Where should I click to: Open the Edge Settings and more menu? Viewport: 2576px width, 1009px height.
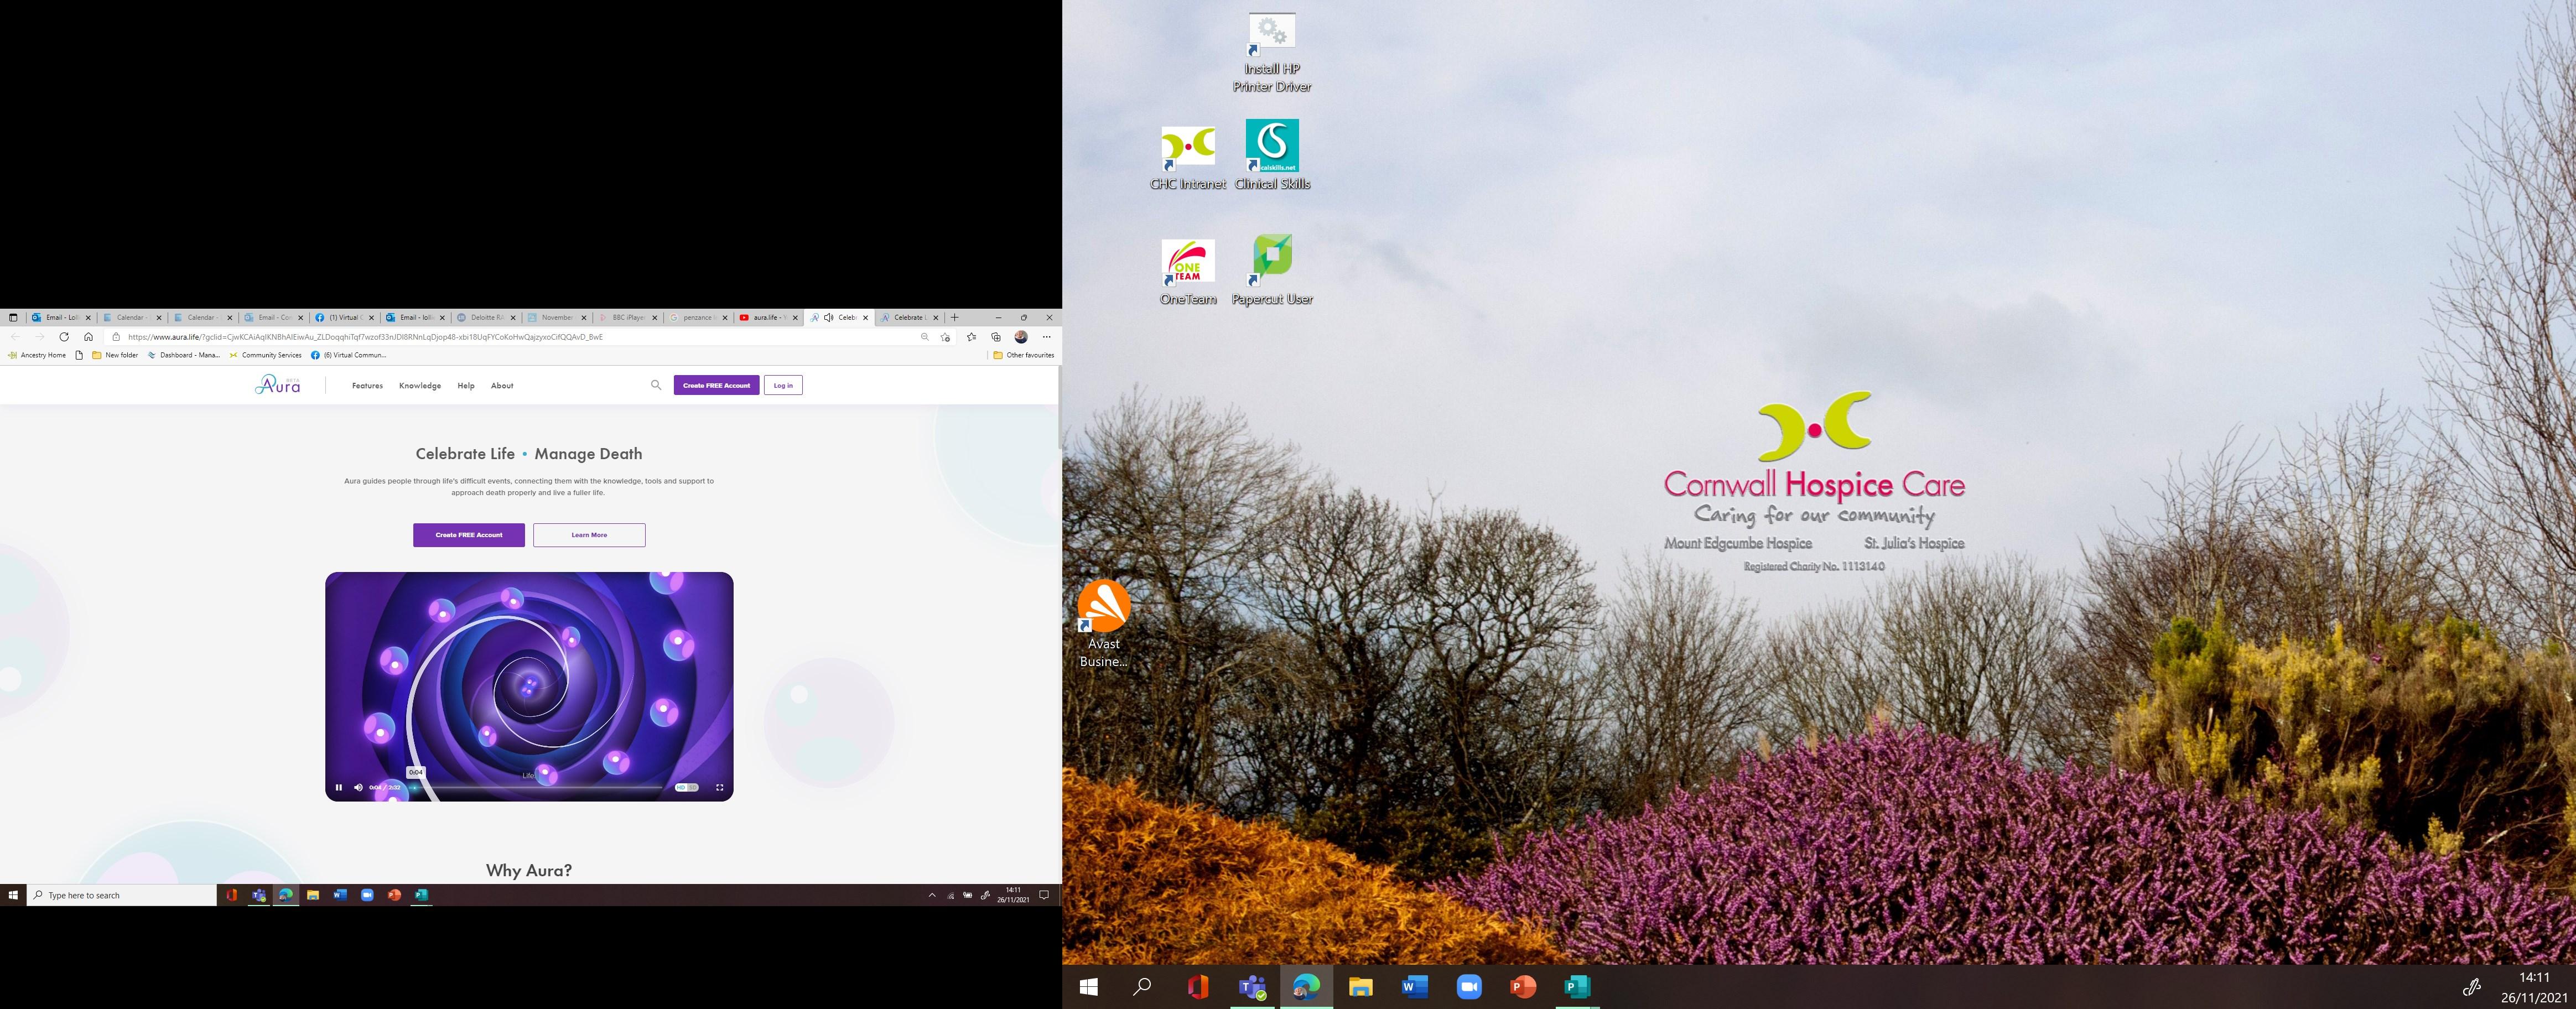1046,337
